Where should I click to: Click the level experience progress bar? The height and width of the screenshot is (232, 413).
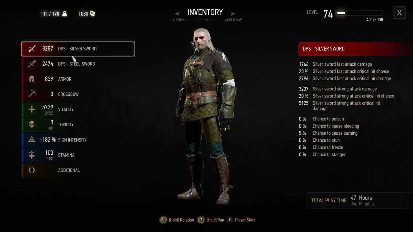point(359,13)
